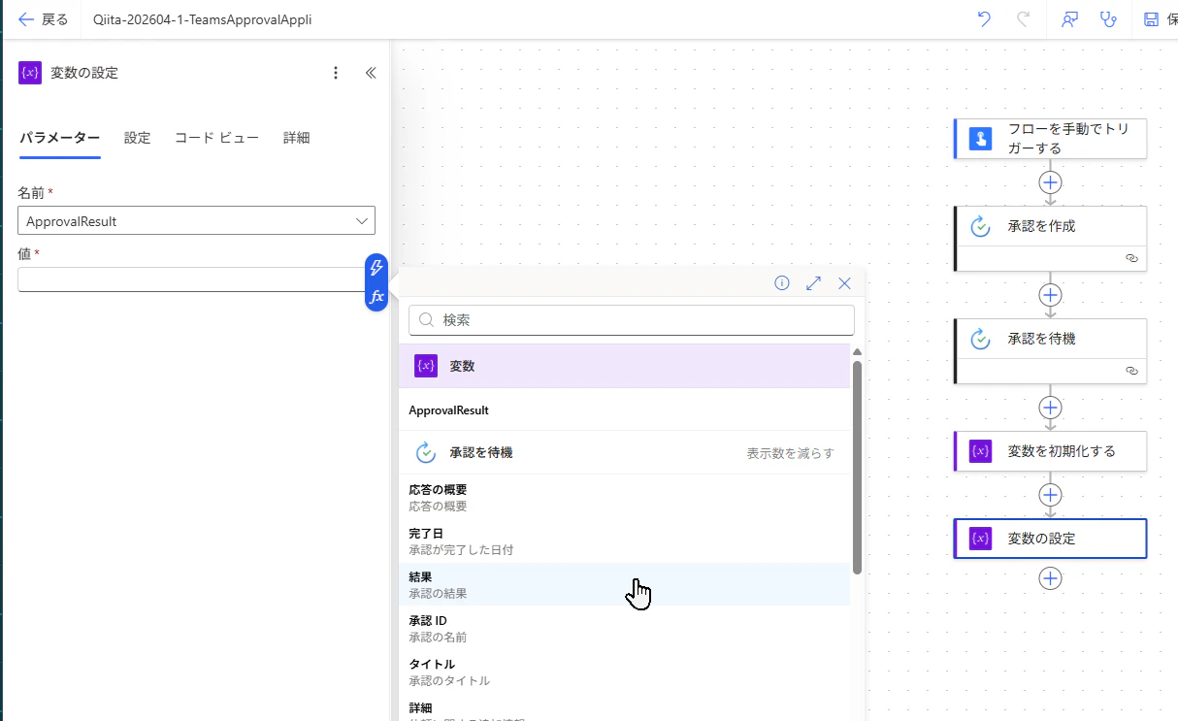The width and height of the screenshot is (1178, 721).
Task: Click the dynamic content list scrollbar
Action: [857, 466]
